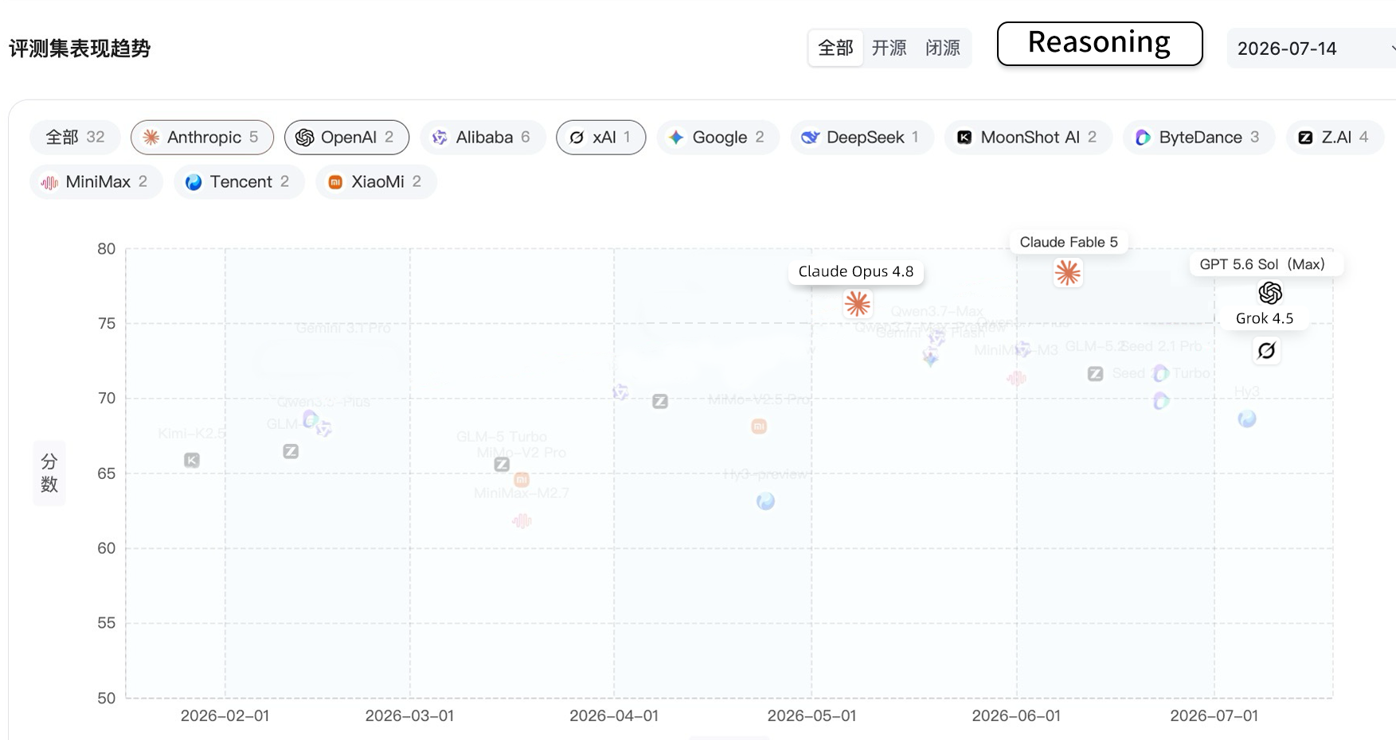Click the y-axis value 50
This screenshot has width=1396, height=740.
(x=107, y=698)
